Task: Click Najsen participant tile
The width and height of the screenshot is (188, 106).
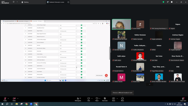Action: pyautogui.click(x=178, y=24)
